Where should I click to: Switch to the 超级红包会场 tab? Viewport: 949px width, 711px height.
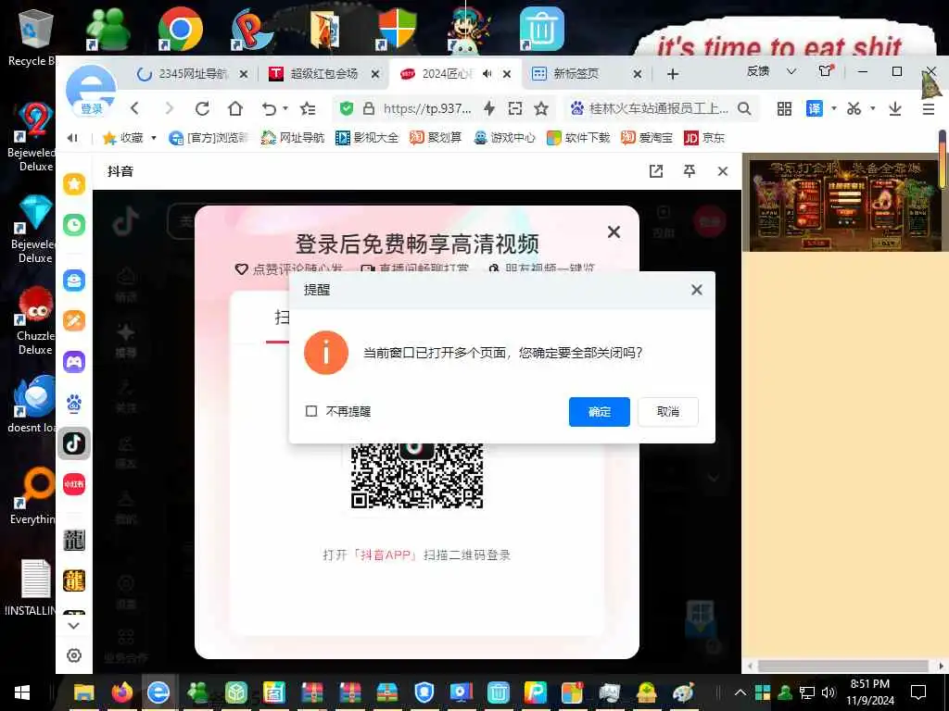[323, 74]
